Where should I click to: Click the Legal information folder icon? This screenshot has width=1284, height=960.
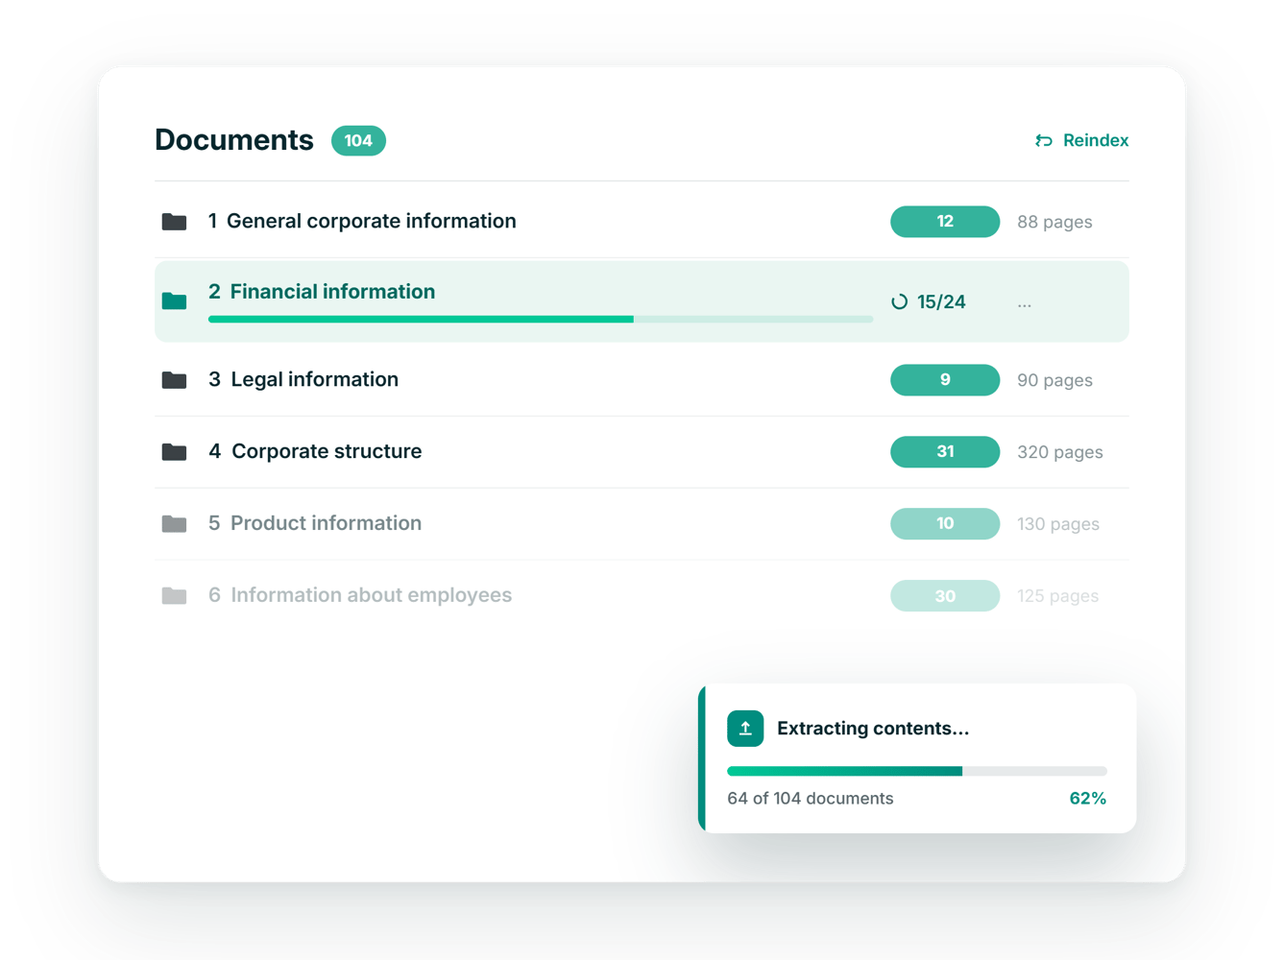pyautogui.click(x=174, y=380)
